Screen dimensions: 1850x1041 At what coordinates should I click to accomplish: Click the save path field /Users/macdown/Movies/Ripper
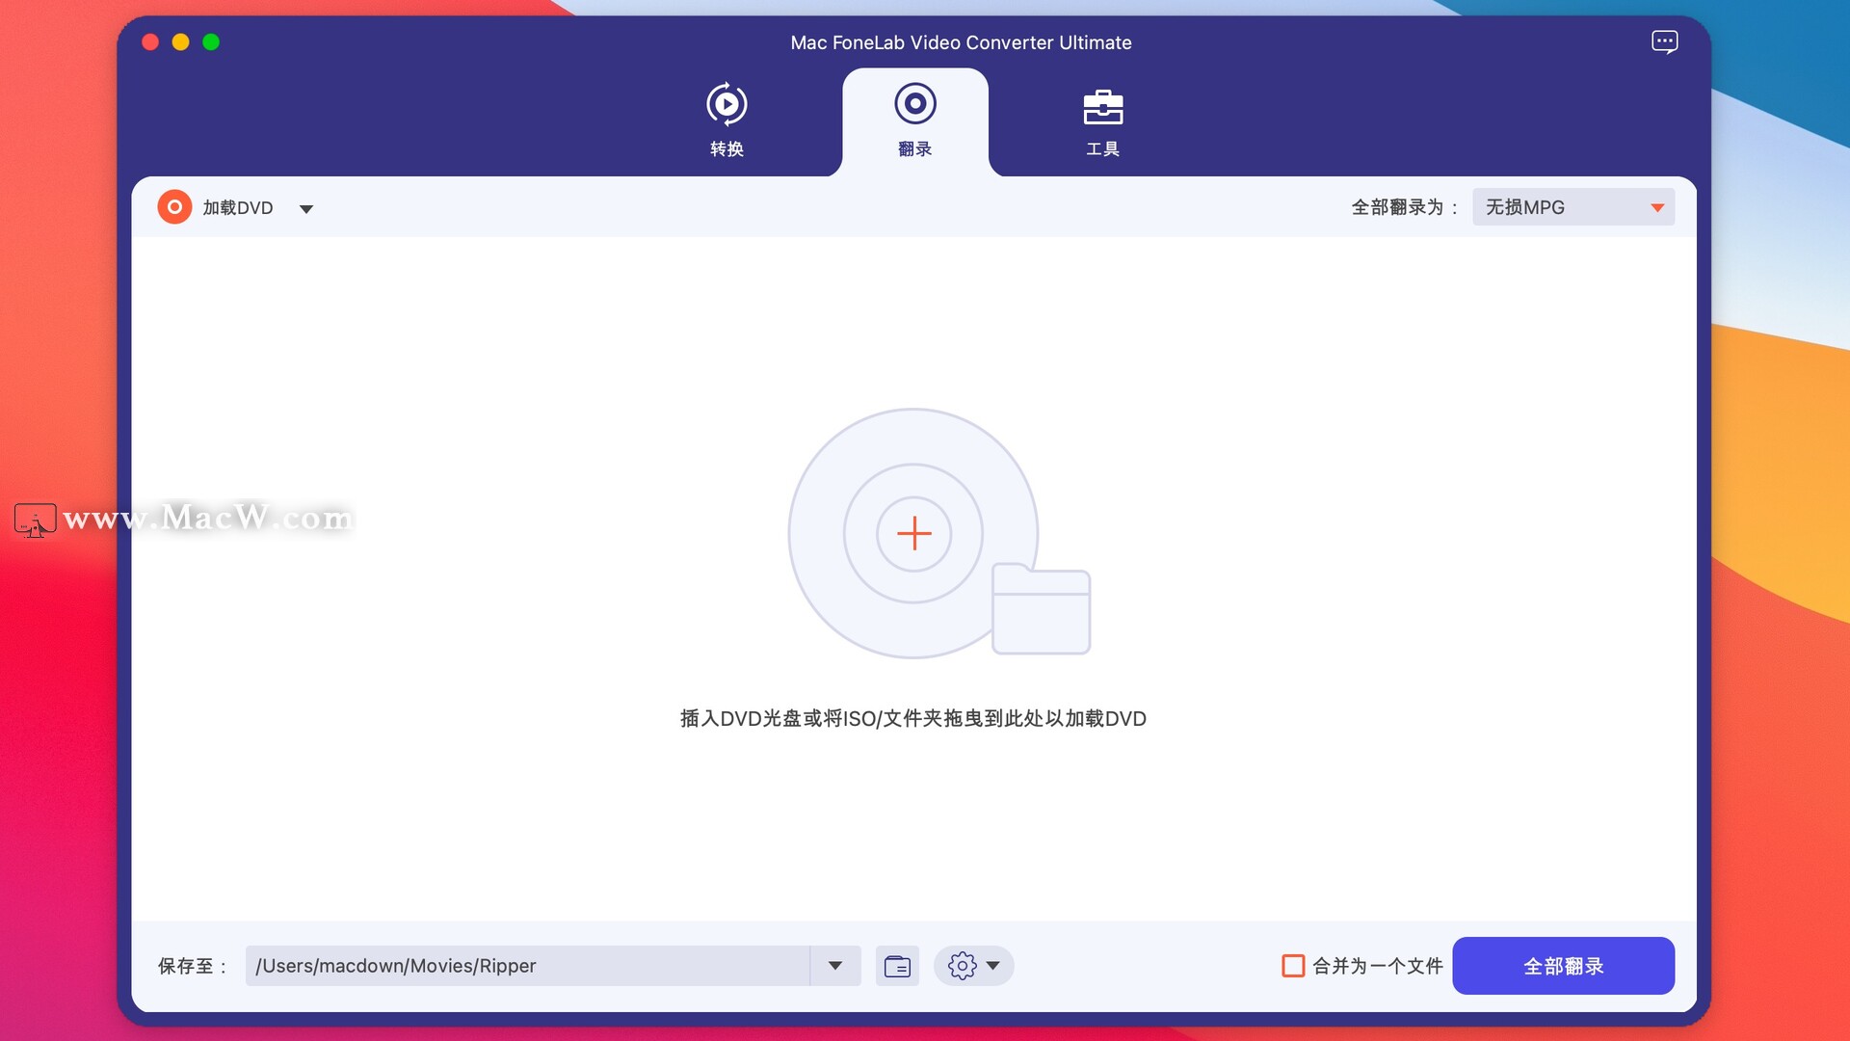[x=527, y=966]
